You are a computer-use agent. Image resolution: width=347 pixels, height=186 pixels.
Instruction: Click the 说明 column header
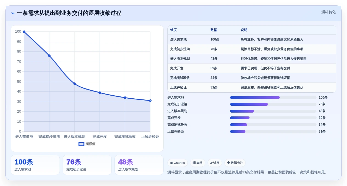point(244,30)
